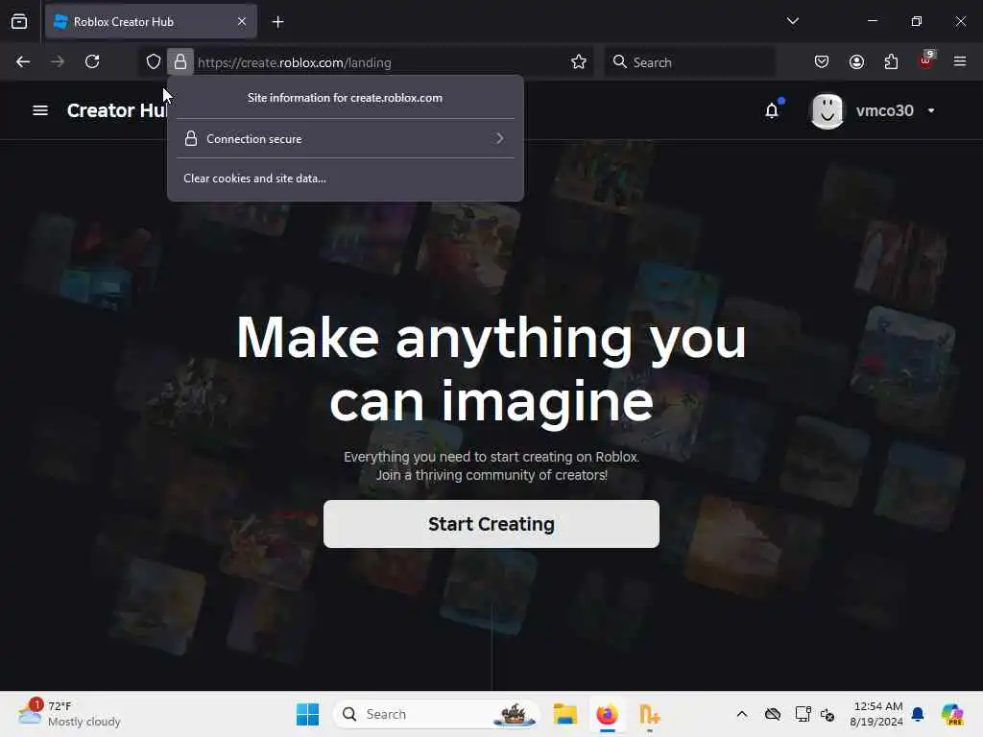Open a new browser tab
Screen dimensions: 983x737
point(277,22)
